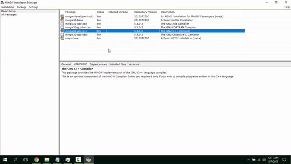Launch Google Chrome from taskbar
This screenshot has width=291, height=164.
click(x=36, y=159)
